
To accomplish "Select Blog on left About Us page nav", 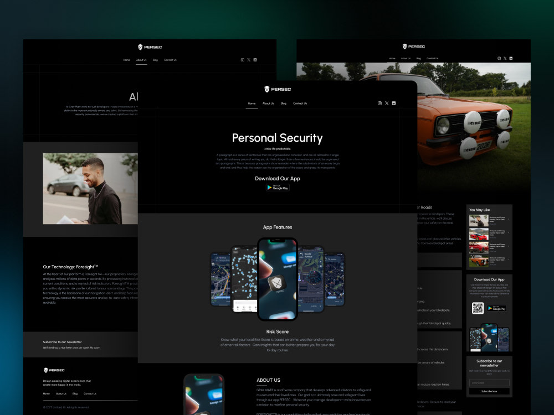I will (x=155, y=60).
